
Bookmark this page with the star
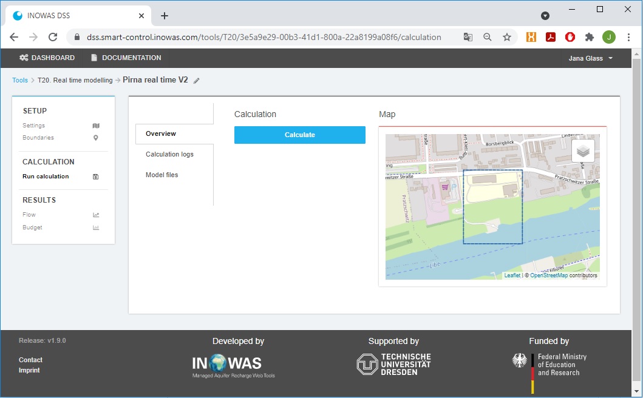point(507,37)
